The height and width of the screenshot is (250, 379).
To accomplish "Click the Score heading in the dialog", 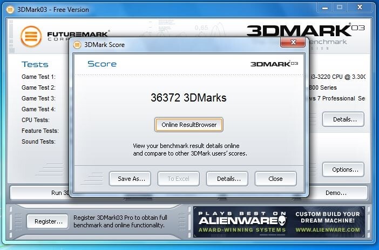I will [x=102, y=64].
